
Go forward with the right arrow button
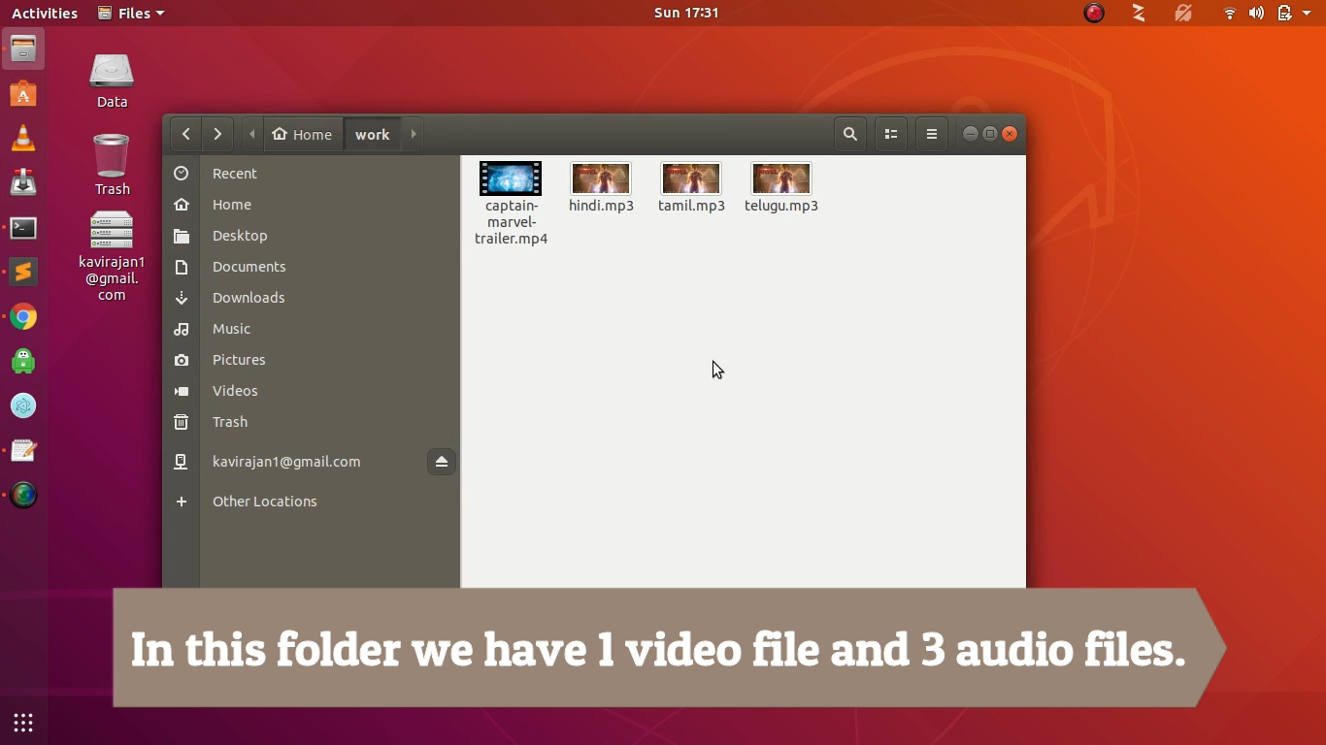tap(217, 134)
